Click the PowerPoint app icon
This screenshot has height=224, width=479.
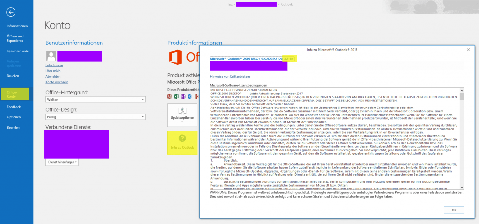(196, 97)
